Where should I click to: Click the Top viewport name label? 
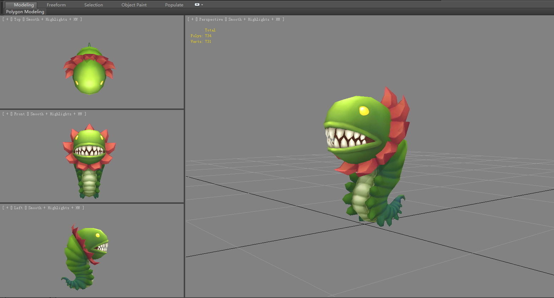click(x=17, y=19)
